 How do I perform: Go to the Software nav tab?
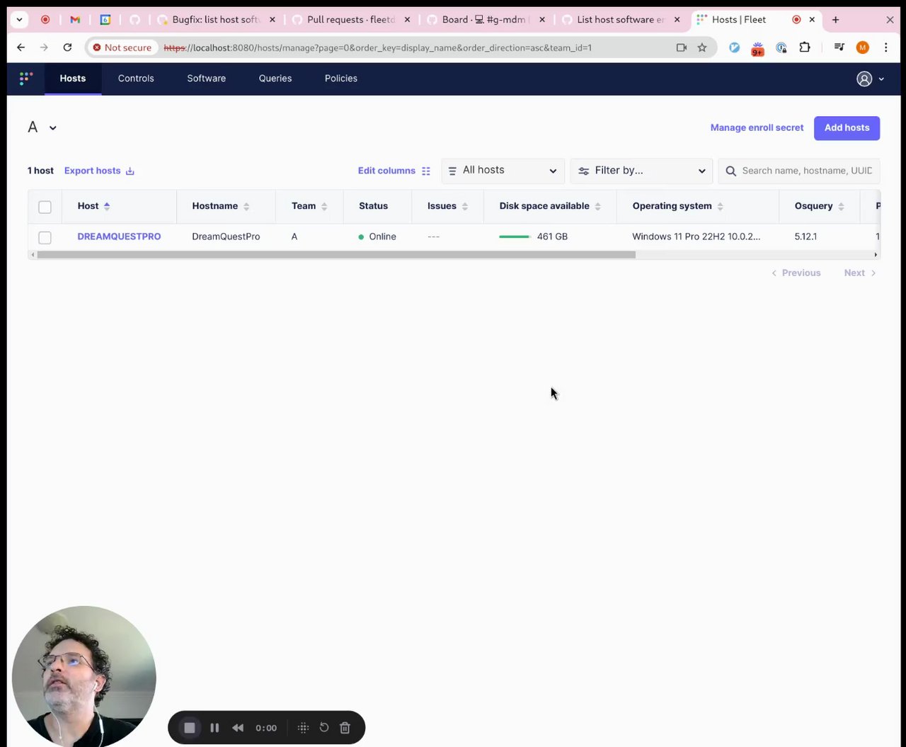pos(207,79)
